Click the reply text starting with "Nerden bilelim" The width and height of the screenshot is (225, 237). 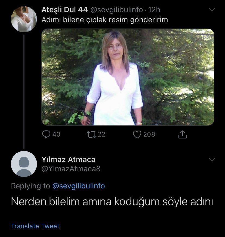click(x=112, y=202)
